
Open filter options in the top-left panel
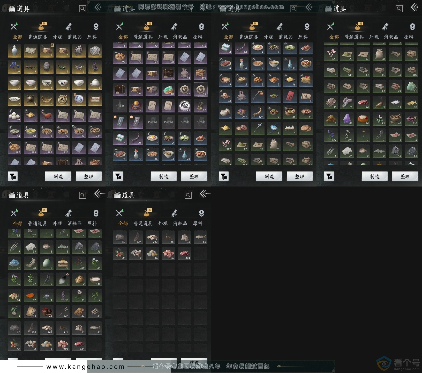click(x=13, y=177)
